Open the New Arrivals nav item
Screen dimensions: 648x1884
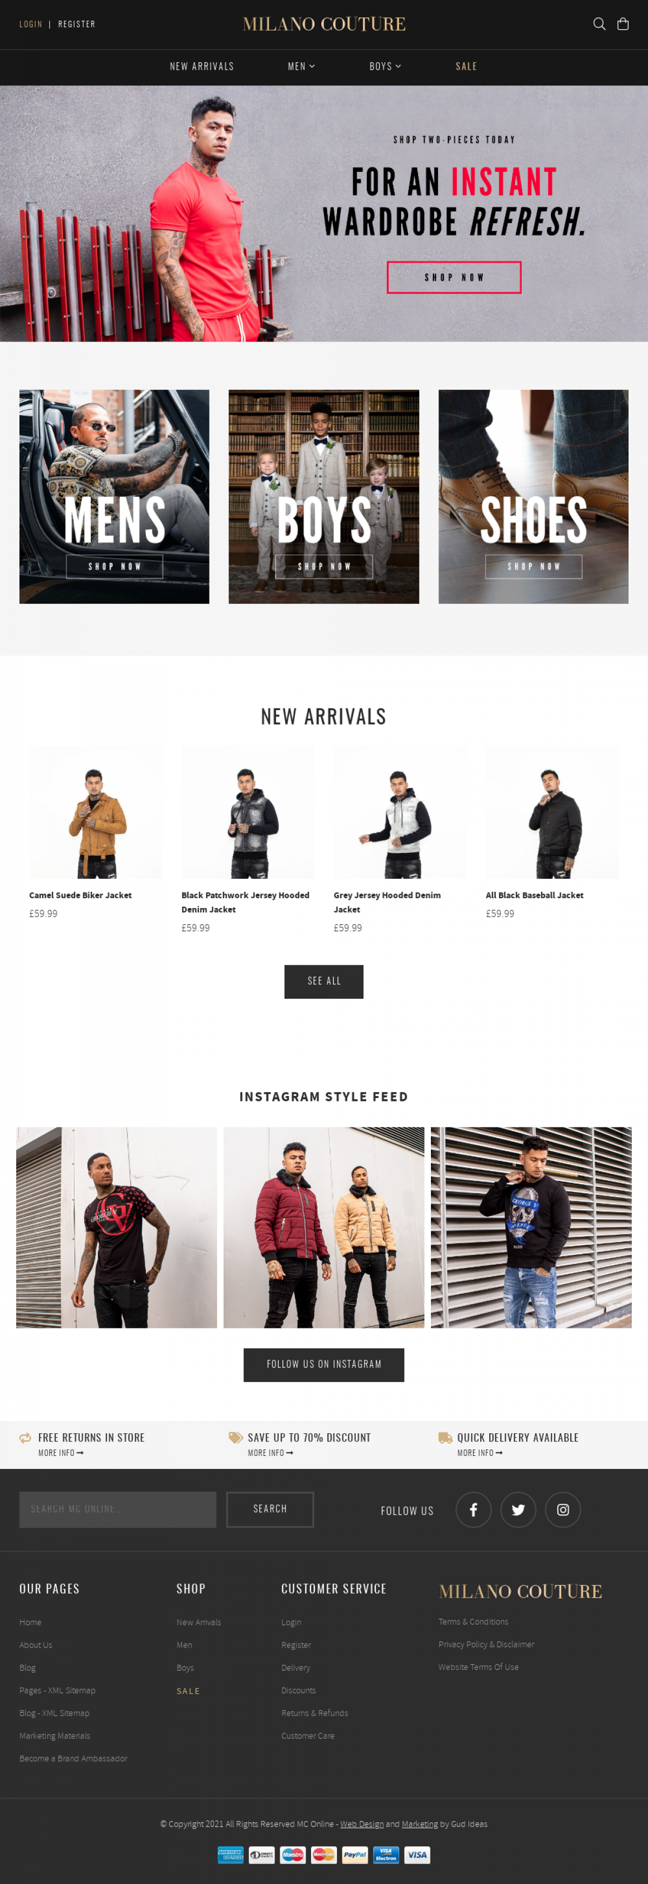pyautogui.click(x=201, y=66)
